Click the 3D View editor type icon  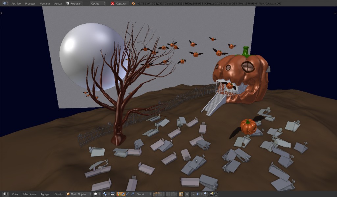(5, 194)
